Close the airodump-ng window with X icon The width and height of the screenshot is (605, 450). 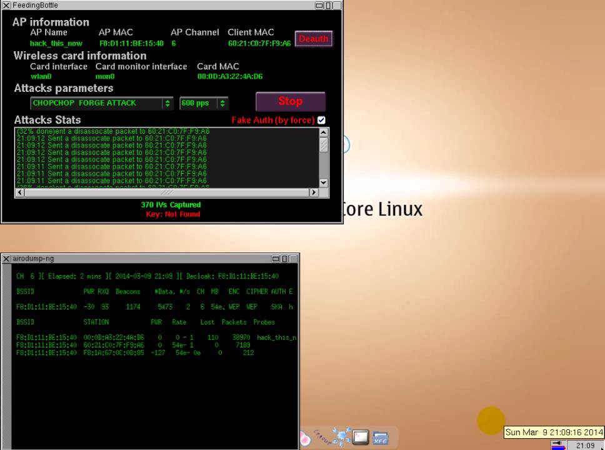click(x=6, y=259)
